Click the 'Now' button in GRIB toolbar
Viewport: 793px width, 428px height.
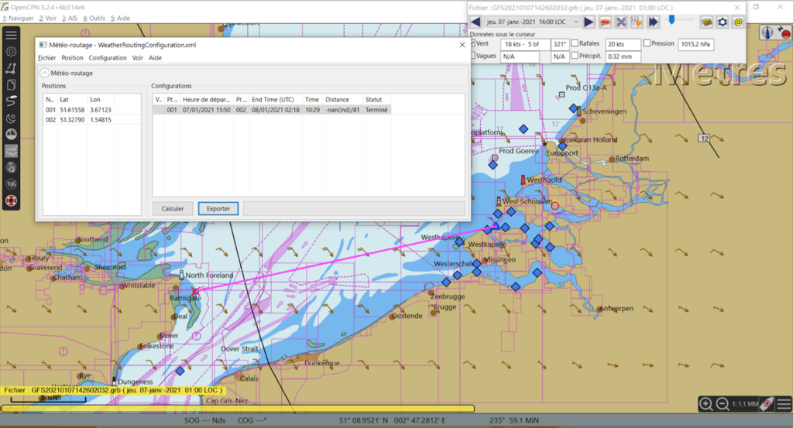point(605,22)
